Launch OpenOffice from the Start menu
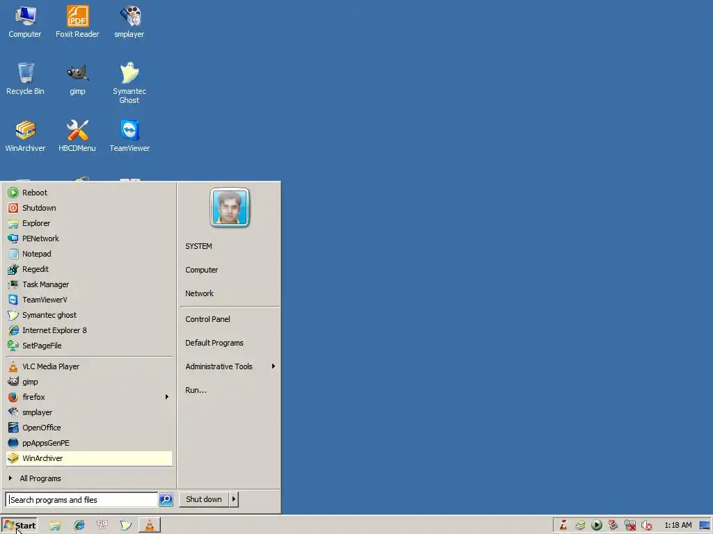Image resolution: width=713 pixels, height=534 pixels. point(89,428)
